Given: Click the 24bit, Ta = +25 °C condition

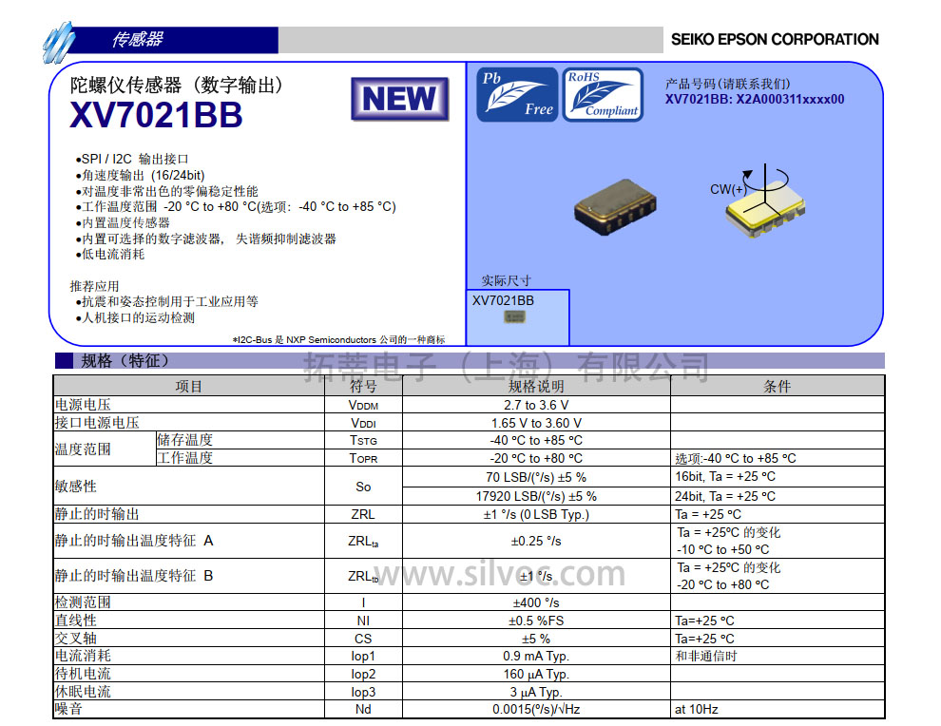Looking at the screenshot, I should point(725,496).
